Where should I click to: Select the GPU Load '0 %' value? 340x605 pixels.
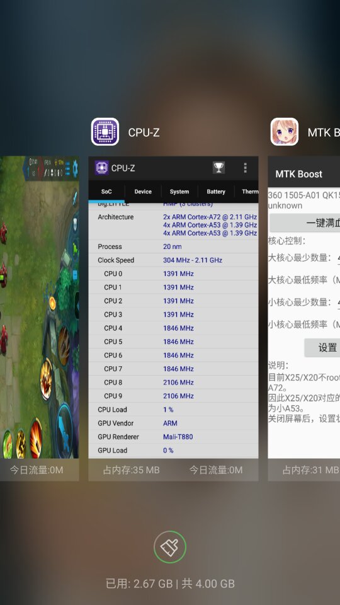tap(168, 450)
